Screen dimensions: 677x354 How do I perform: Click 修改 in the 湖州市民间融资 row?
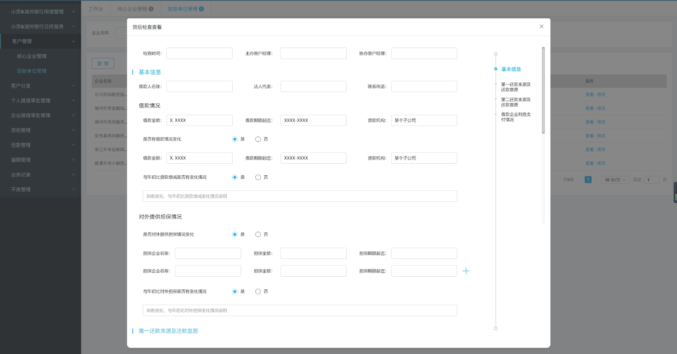point(601,122)
